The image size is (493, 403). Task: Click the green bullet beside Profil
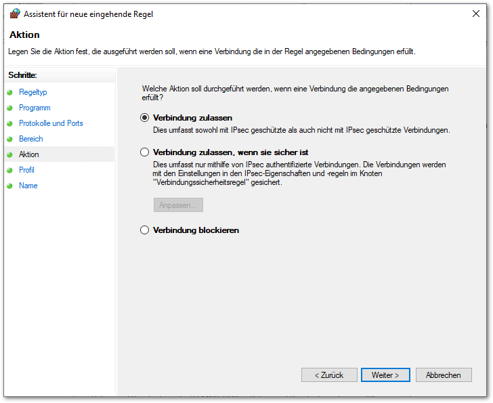[10, 171]
